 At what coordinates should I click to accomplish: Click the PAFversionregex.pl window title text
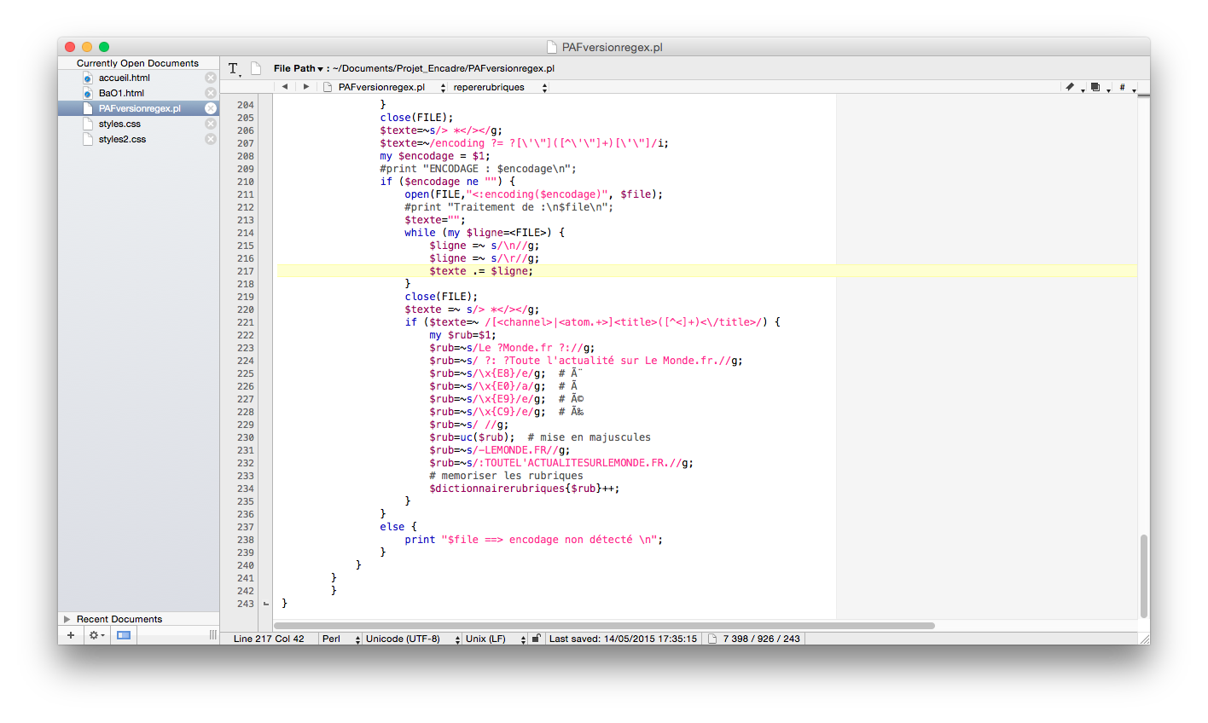click(612, 48)
